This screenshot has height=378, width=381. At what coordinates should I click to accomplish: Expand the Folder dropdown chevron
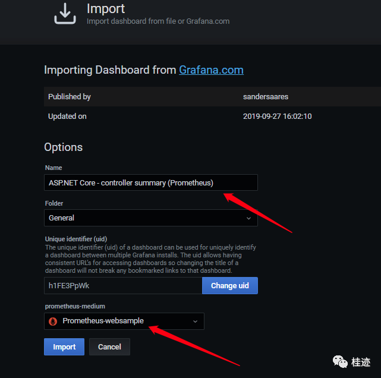pos(248,218)
